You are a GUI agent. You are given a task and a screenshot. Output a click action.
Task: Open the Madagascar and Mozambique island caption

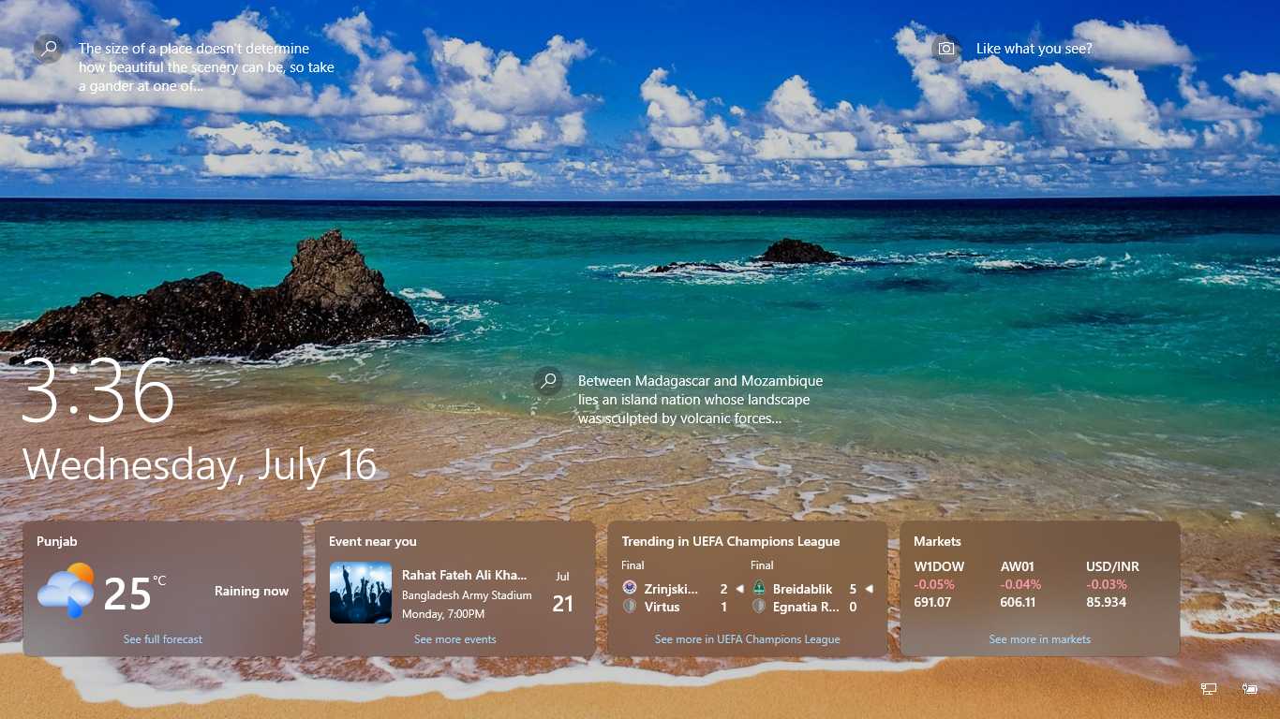coord(701,400)
